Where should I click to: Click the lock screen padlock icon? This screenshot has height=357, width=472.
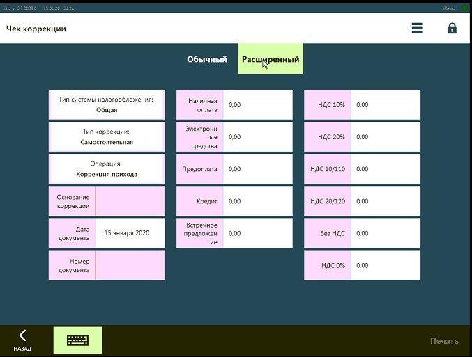452,29
